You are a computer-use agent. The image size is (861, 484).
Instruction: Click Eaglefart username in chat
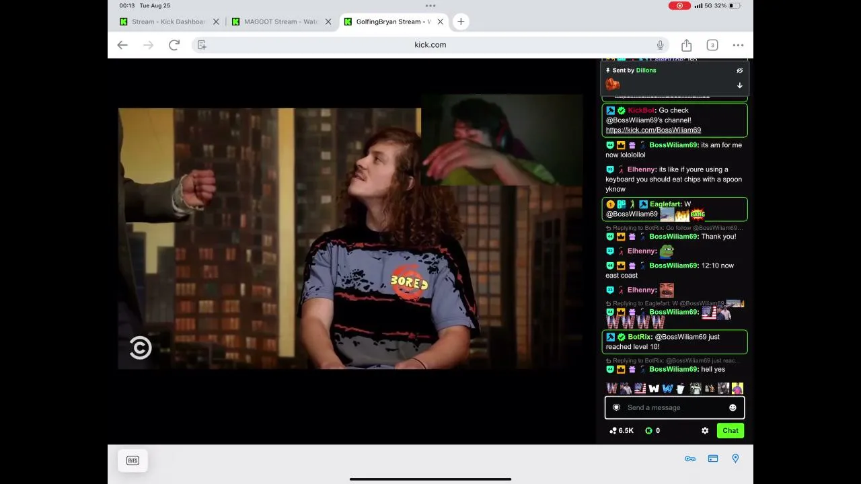(x=665, y=204)
